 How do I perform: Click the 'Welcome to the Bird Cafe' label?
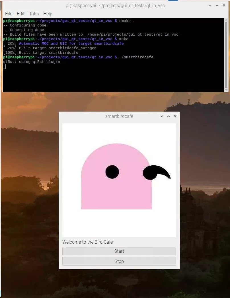(x=87, y=242)
